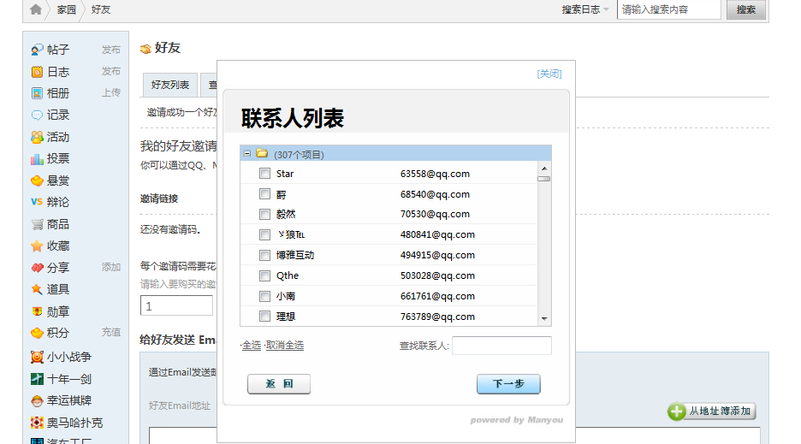Check the 毅然 contact checkbox
Viewport: 801px width, 444px height.
pos(264,214)
